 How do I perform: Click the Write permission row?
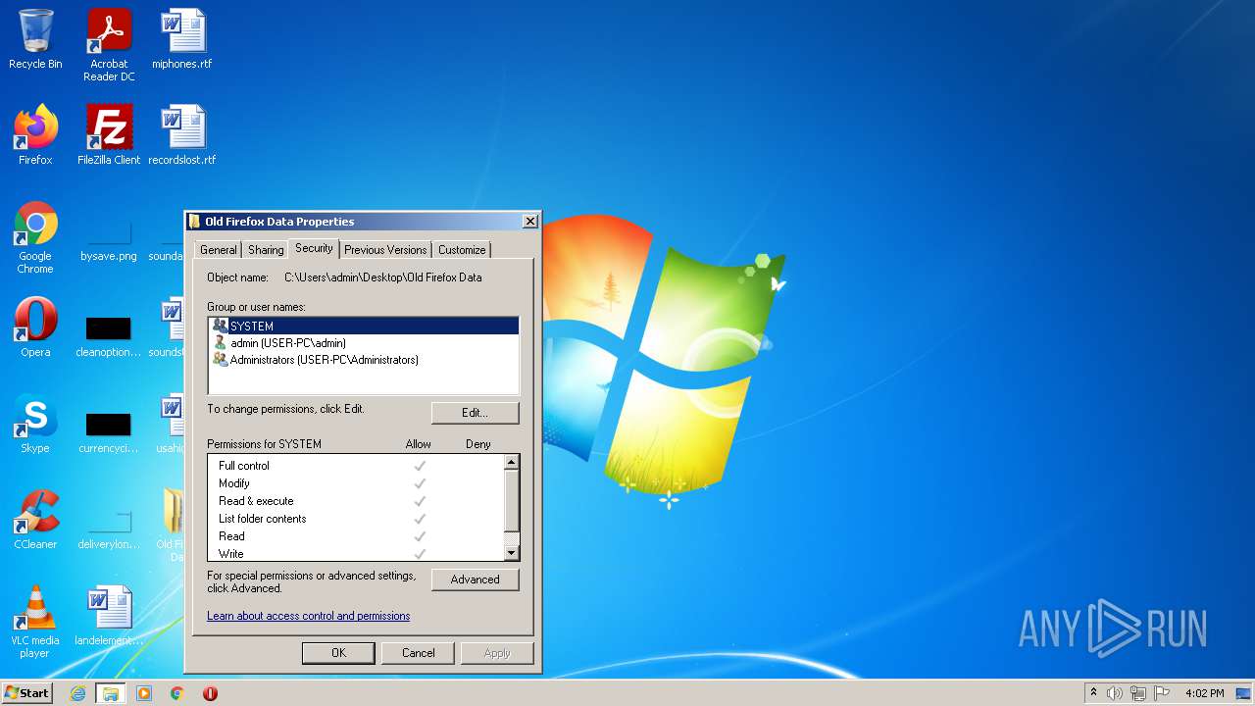356,554
